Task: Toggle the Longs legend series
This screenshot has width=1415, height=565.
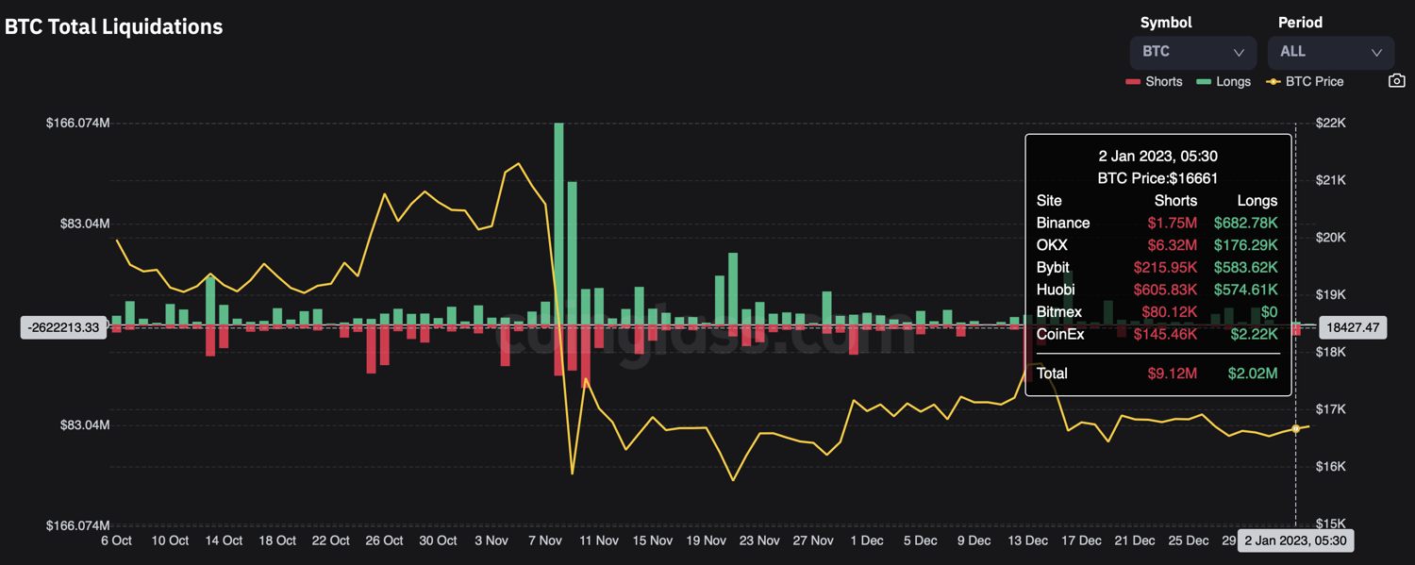Action: (1224, 82)
